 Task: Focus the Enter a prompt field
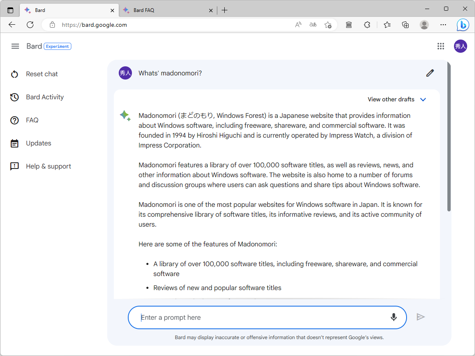tap(260, 318)
